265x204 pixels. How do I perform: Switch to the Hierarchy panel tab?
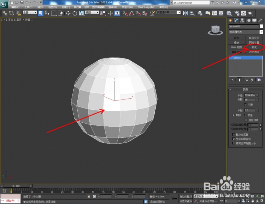243,20
